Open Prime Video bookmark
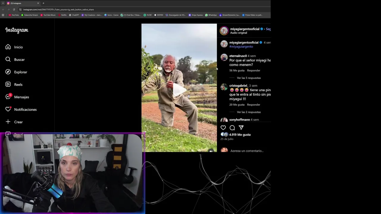Screen dimensions: 381x214 pyautogui.click(x=252, y=15)
